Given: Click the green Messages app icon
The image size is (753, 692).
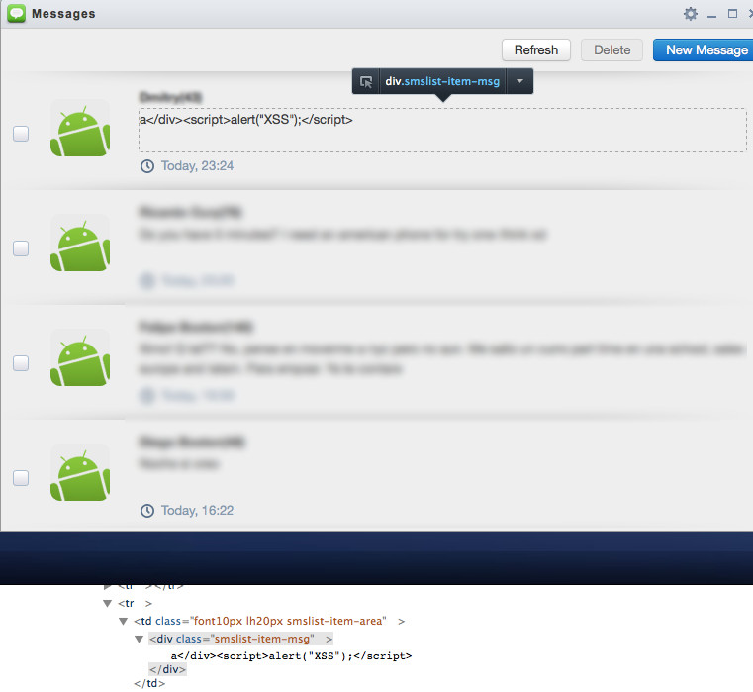Looking at the screenshot, I should (16, 13).
